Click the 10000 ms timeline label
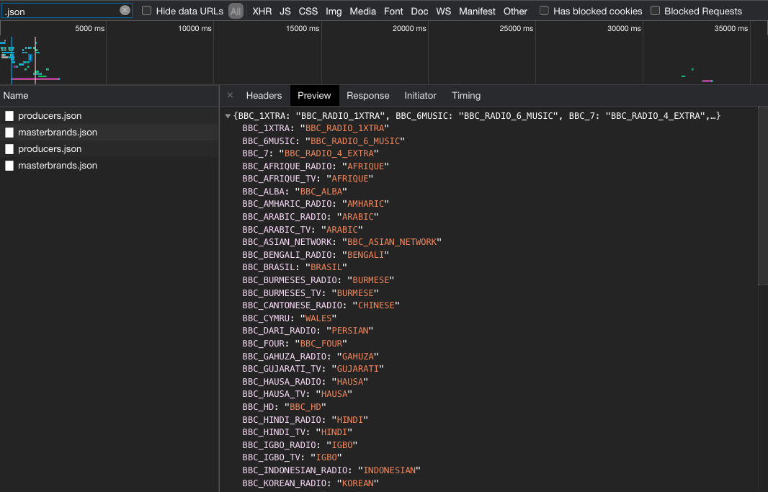This screenshot has width=768, height=492. coord(195,28)
